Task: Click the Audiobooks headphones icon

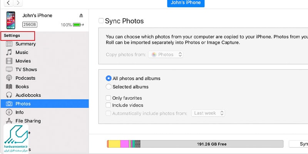Action: [9, 95]
